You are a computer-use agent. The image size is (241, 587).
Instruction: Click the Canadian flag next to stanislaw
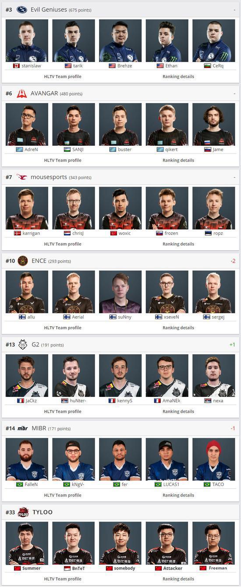coord(17,66)
